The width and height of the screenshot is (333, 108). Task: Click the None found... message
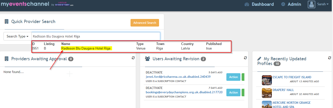click(x=13, y=72)
